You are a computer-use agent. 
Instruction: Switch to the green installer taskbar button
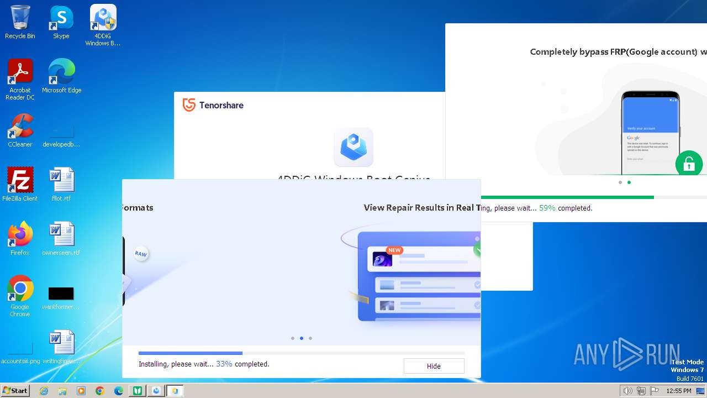(x=138, y=391)
